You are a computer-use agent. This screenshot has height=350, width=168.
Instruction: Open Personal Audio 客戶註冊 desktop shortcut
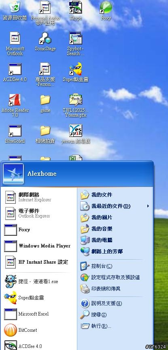45,13
